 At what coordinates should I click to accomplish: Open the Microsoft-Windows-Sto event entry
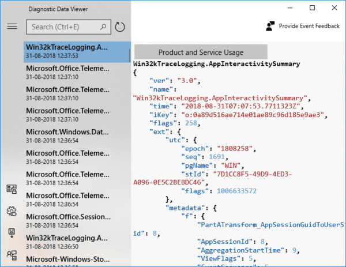77,261
